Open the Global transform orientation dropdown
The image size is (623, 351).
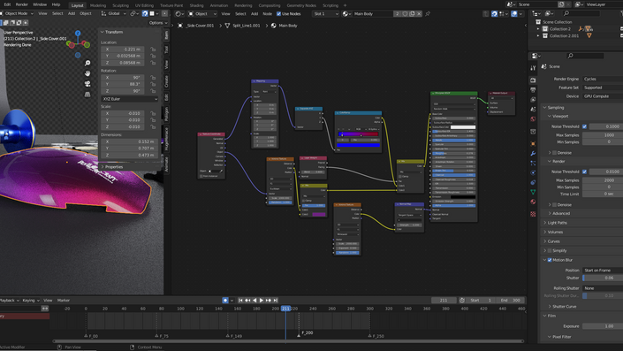[x=114, y=13]
